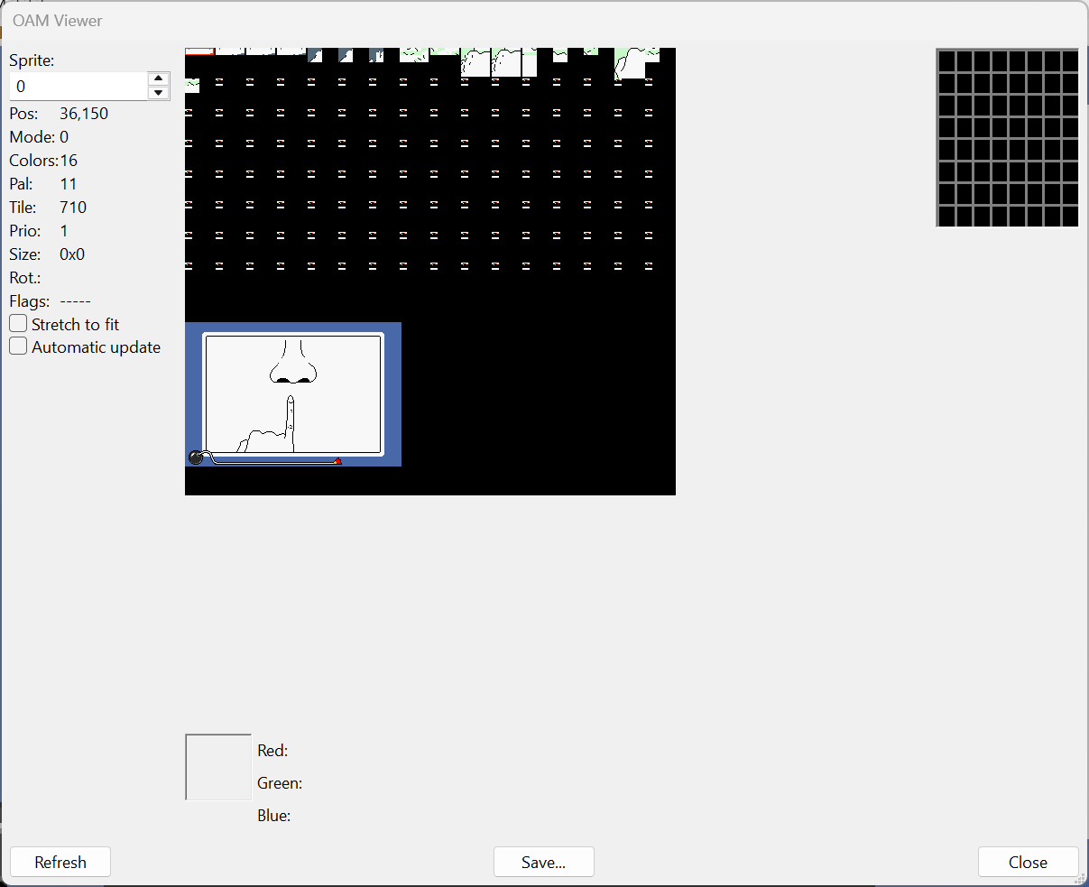Select the red-outlined sprite 0 thumbnail

(x=198, y=51)
